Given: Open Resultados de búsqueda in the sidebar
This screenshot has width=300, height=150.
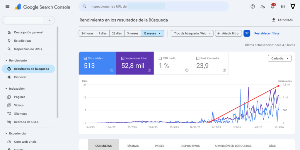Looking at the screenshot, I should coord(28,69).
